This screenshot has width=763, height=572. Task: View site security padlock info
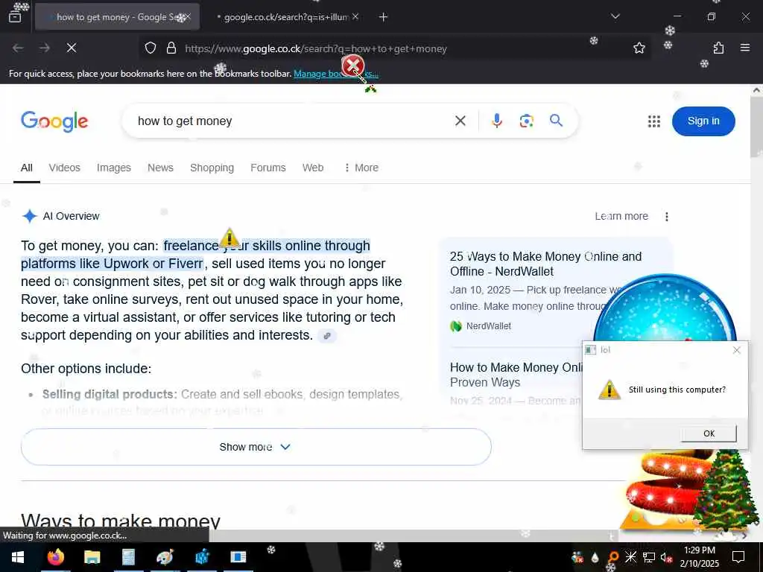(171, 48)
